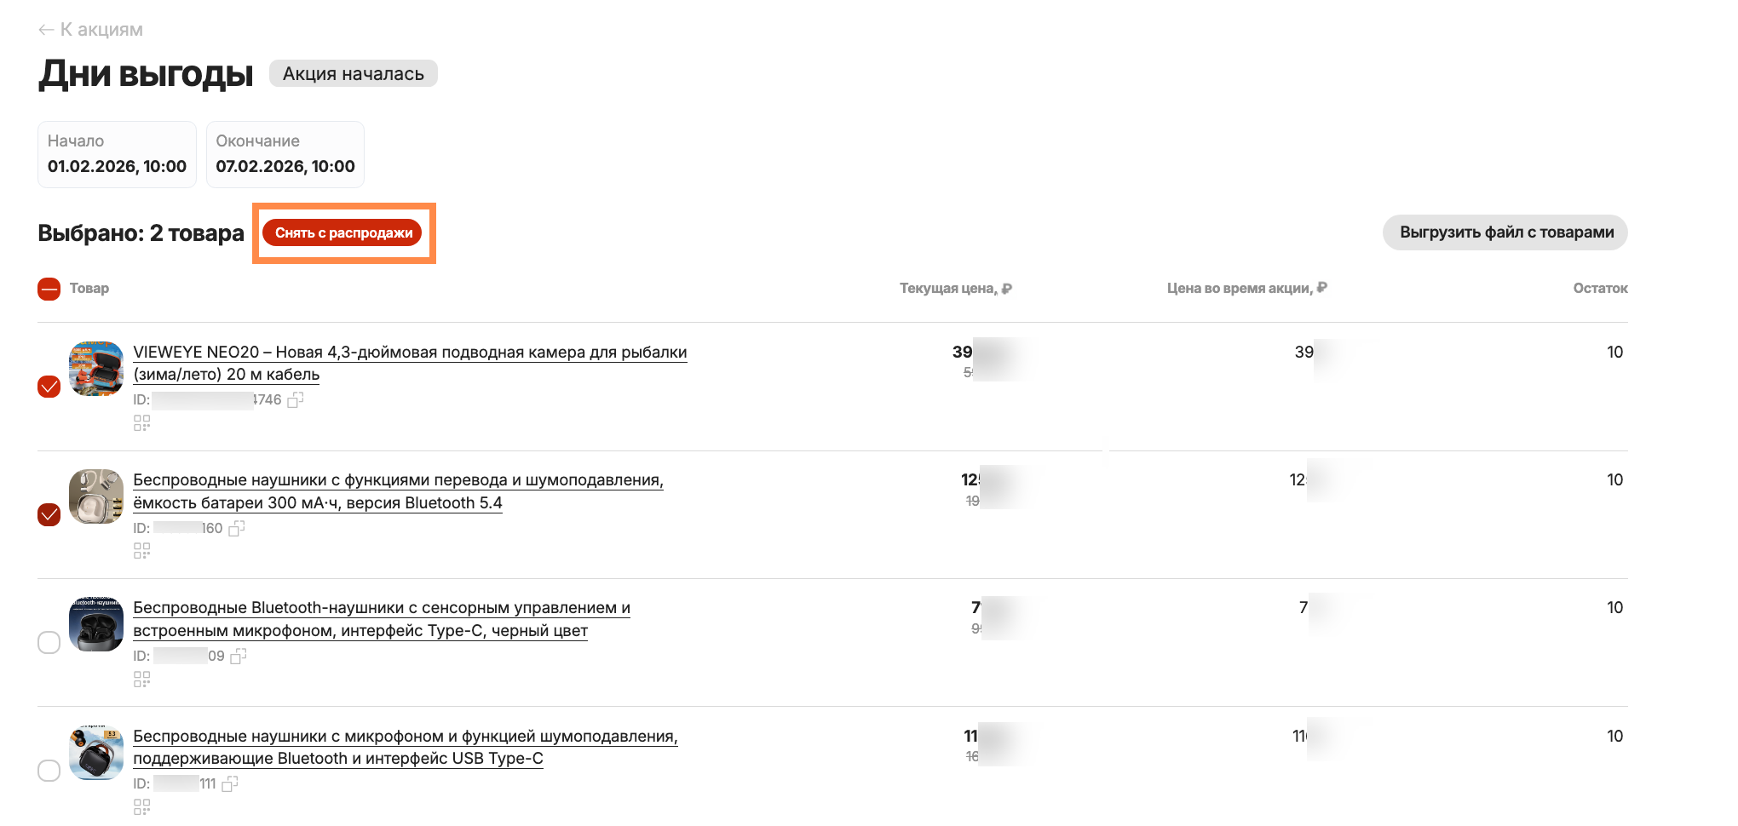Copy the ID of translation earbuds product
This screenshot has height=826, width=1738.
coord(237,528)
